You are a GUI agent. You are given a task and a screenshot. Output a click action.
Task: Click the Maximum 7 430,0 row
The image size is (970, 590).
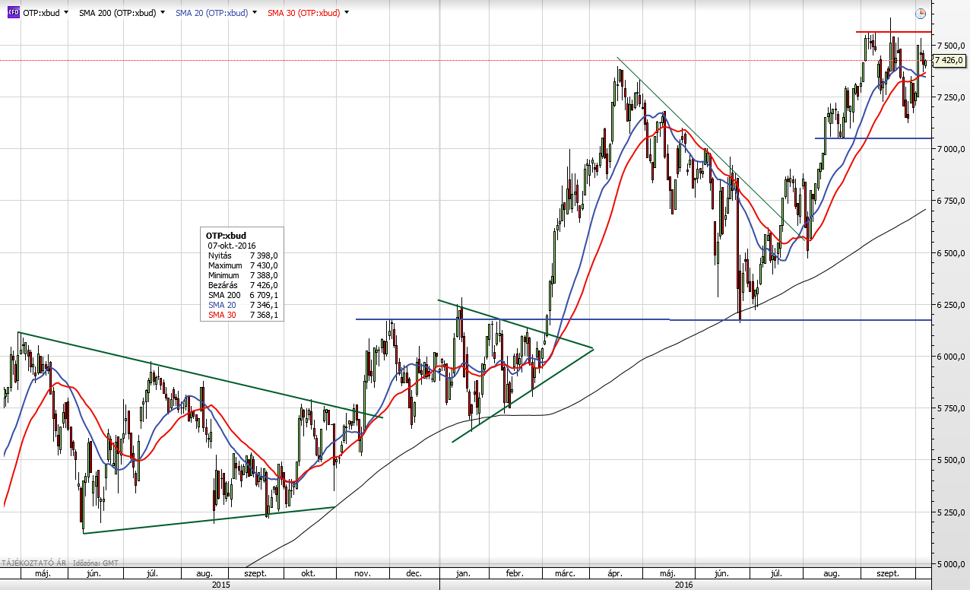point(242,265)
